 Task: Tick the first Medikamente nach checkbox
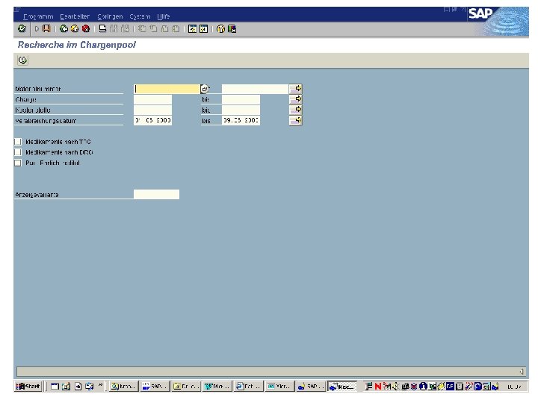[x=18, y=142]
